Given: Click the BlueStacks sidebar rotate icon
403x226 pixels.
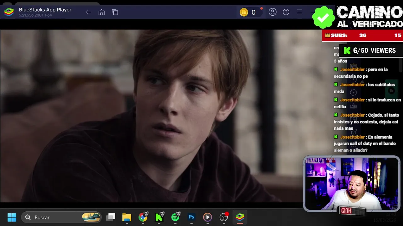Looking at the screenshot, I should 353,93.
